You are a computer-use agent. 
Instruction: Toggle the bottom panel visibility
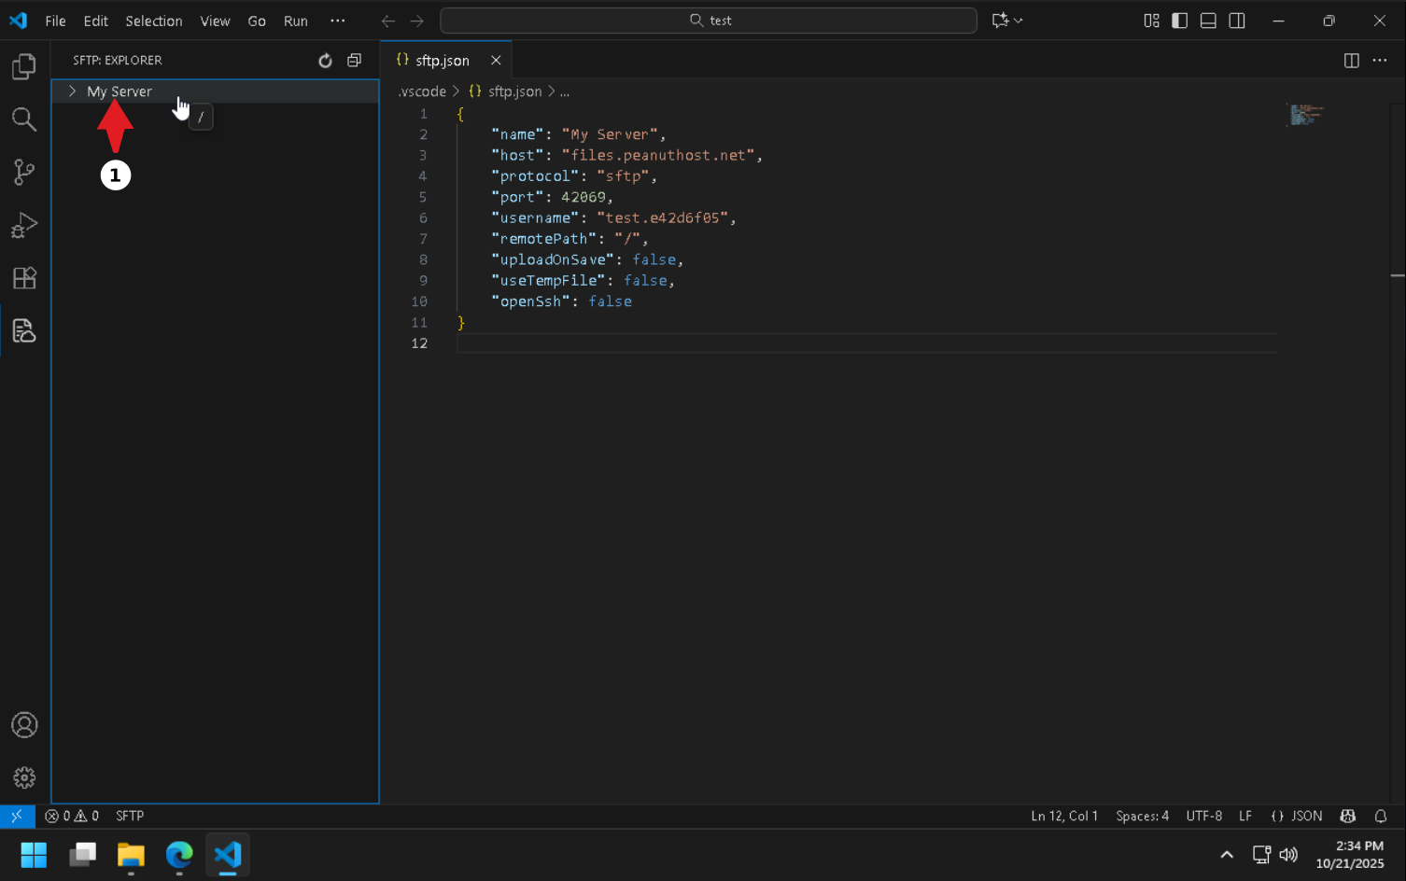point(1208,21)
